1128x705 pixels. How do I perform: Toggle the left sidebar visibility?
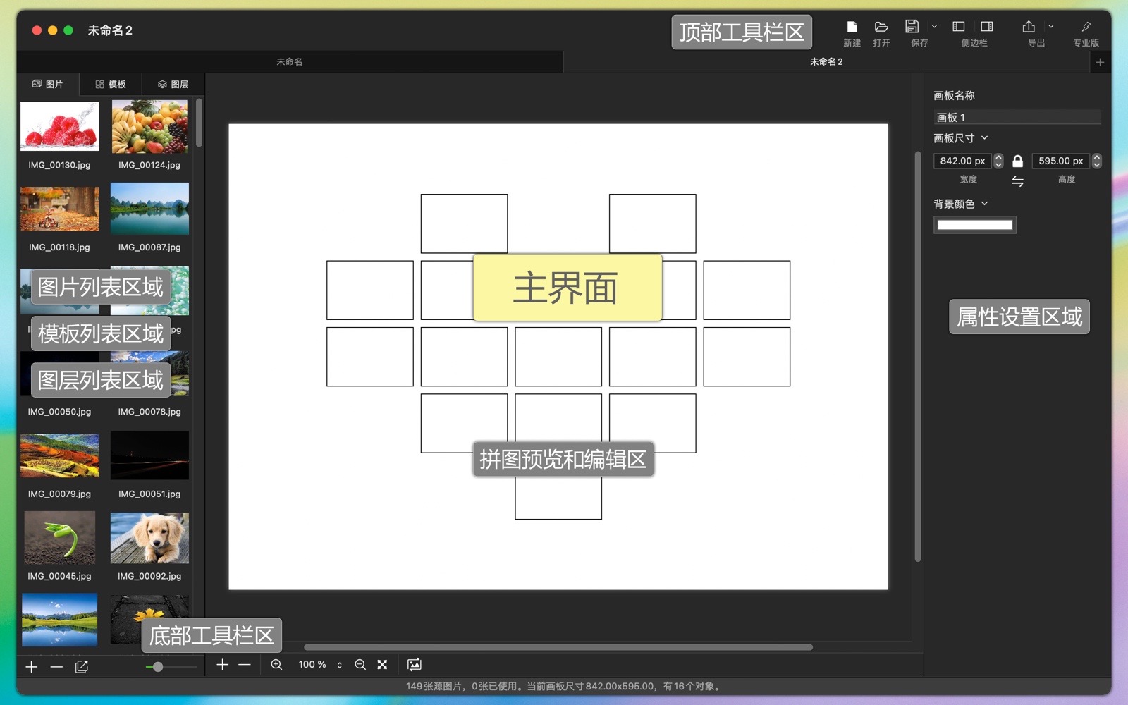point(959,27)
